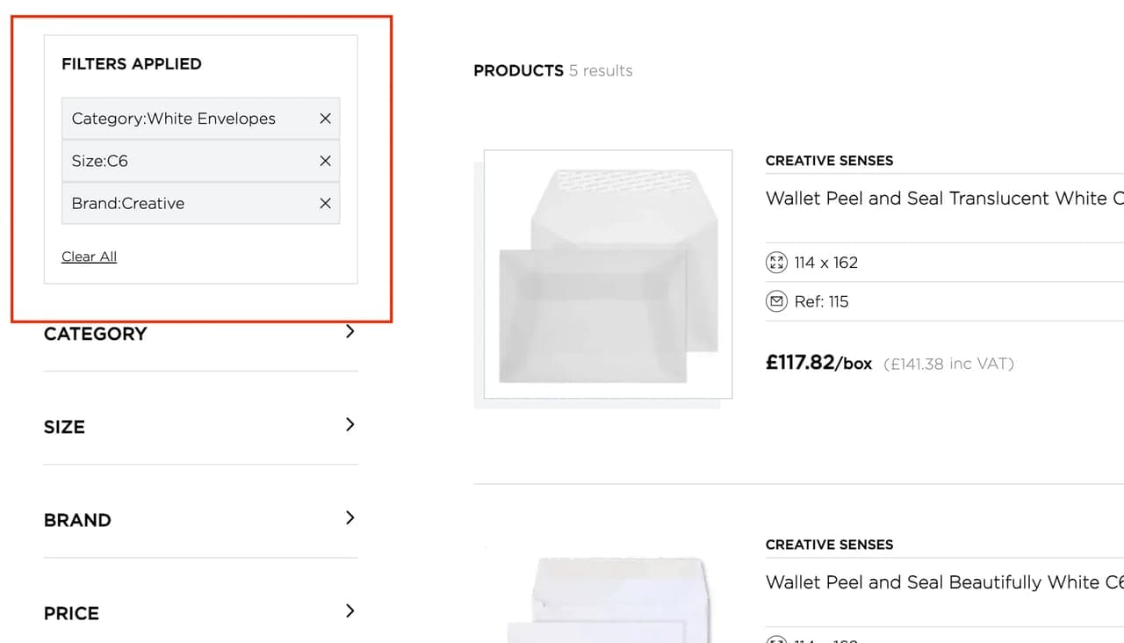Expand the Size filter chevron
The image size is (1124, 643).
click(349, 425)
